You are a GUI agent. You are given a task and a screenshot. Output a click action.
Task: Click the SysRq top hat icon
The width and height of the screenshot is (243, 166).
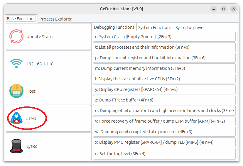click(x=16, y=146)
